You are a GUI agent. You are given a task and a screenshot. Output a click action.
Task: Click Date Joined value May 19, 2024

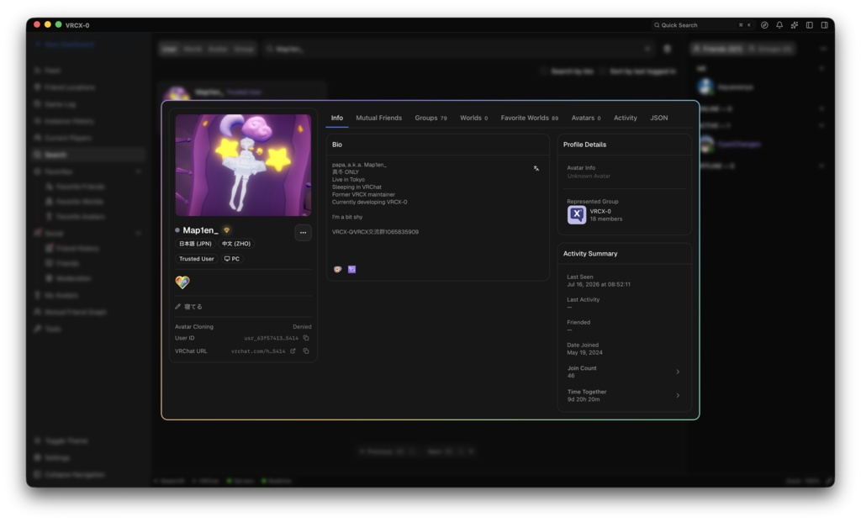pyautogui.click(x=584, y=353)
